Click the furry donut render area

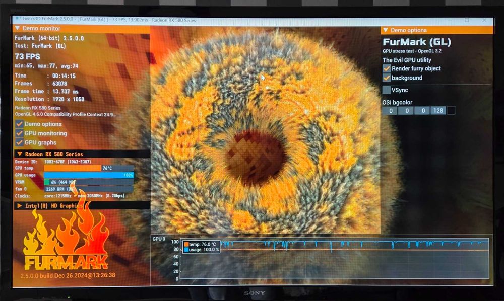pos(265,130)
